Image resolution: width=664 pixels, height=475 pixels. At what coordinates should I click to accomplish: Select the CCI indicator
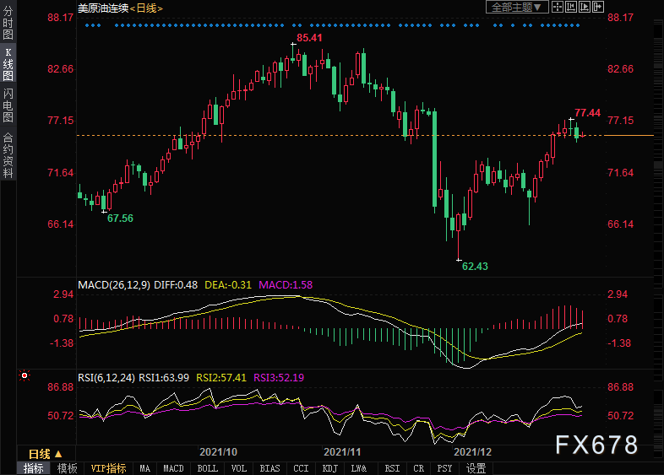(301, 468)
